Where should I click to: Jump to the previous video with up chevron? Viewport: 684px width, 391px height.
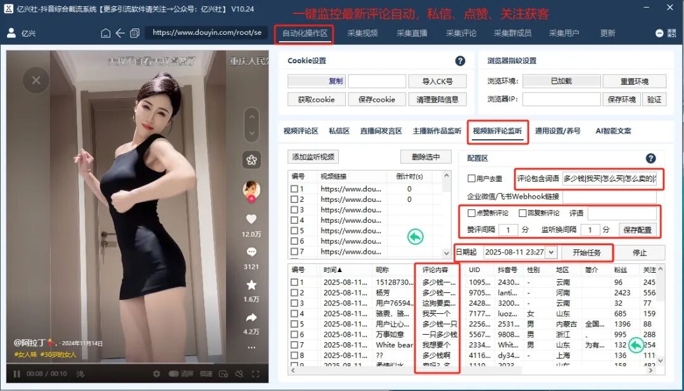[x=251, y=117]
